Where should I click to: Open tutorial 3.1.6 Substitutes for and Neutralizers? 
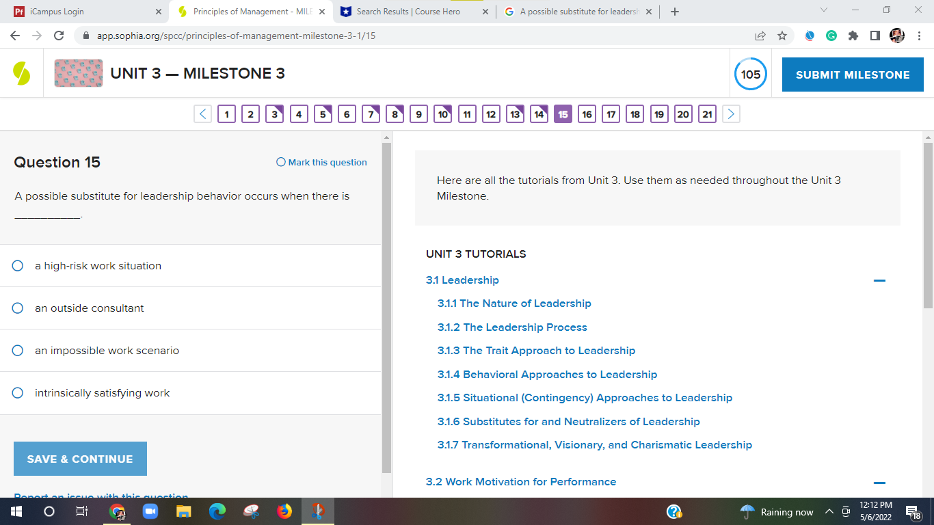pyautogui.click(x=569, y=422)
